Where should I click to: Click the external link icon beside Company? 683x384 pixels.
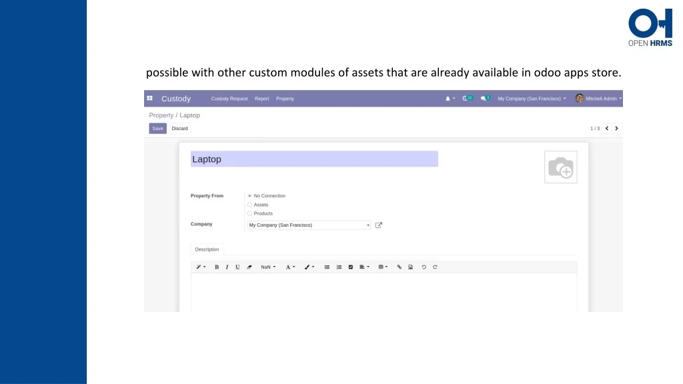coord(379,225)
